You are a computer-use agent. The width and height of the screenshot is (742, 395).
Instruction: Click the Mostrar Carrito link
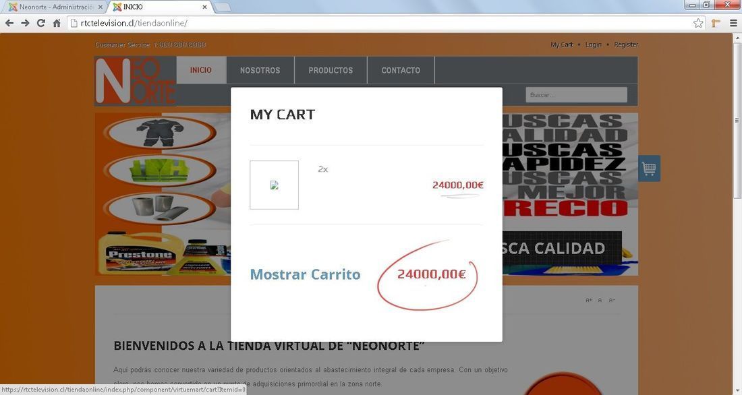coord(305,274)
